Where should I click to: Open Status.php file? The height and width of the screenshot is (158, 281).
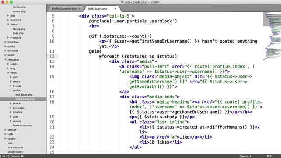[x=19, y=29]
